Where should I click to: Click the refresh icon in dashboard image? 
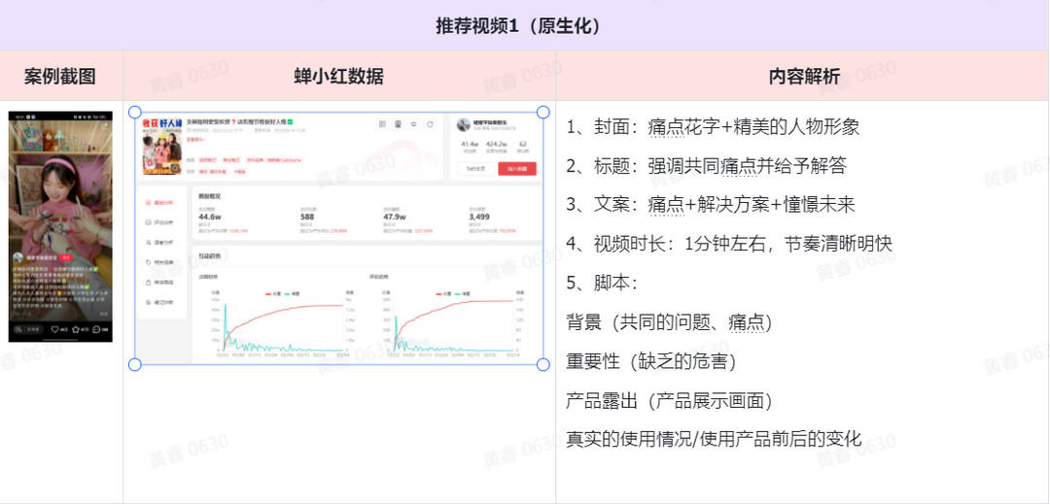430,124
